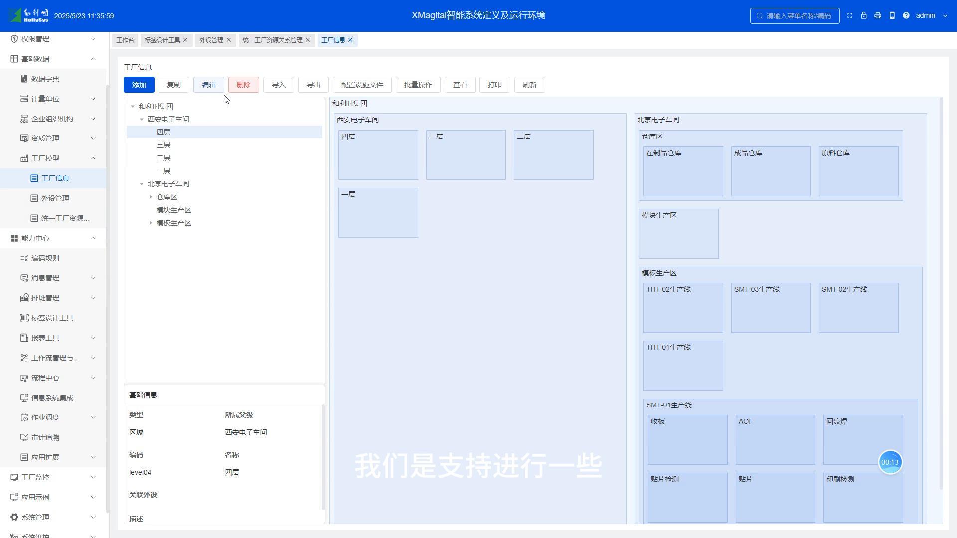Image resolution: width=957 pixels, height=538 pixels.
Task: Click the 标签设计工具 barcode icon in sidebar
Action: click(24, 318)
